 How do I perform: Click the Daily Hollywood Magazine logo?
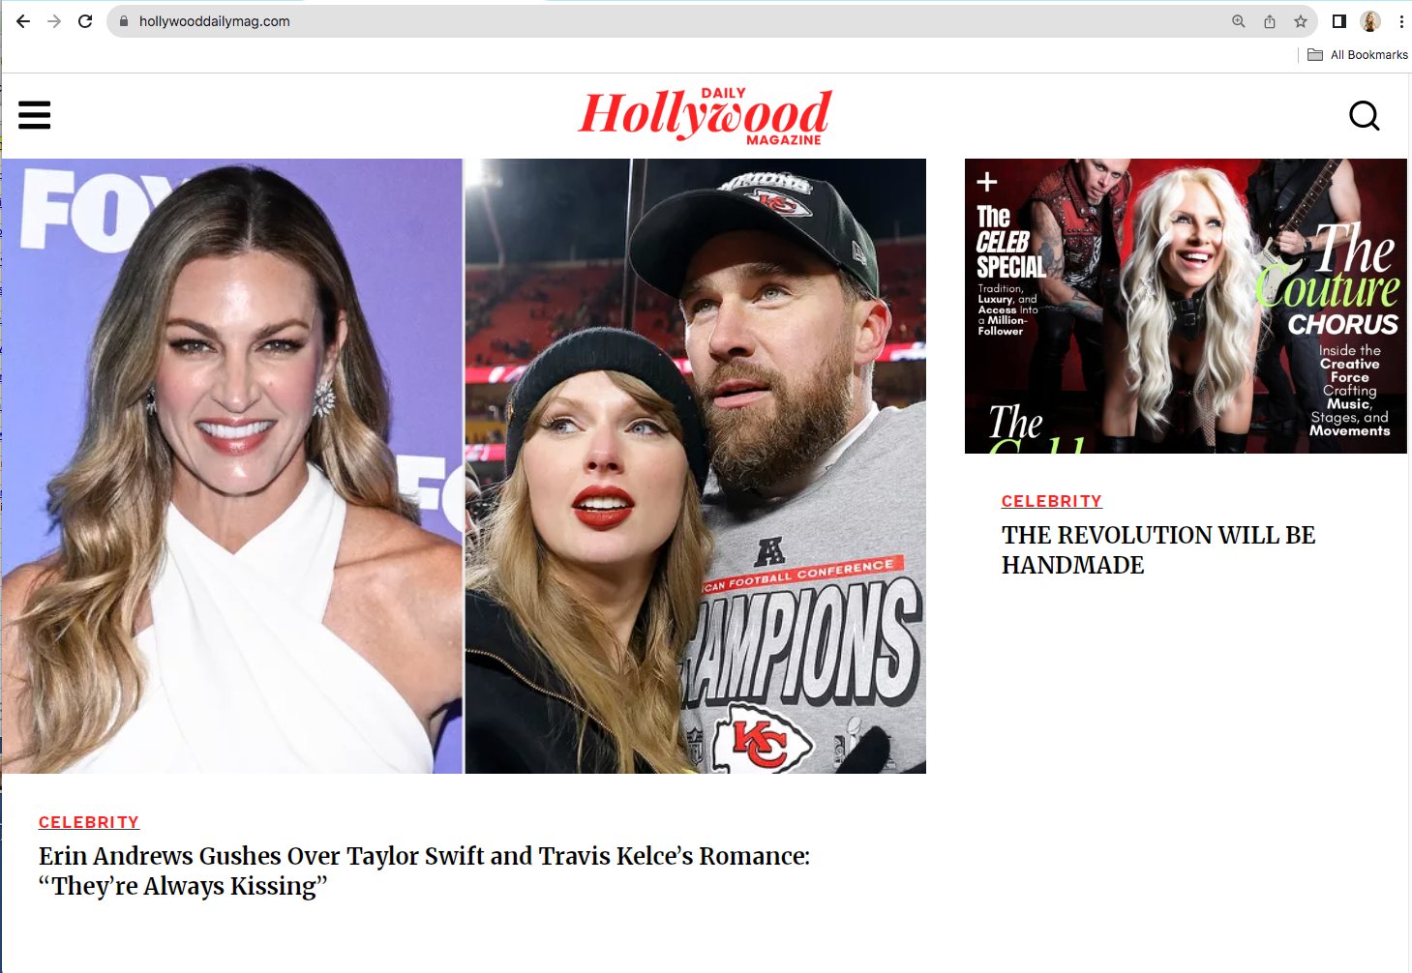tap(705, 116)
